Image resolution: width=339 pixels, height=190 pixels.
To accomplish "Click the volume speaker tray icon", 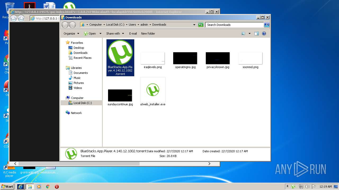I will [x=307, y=187].
